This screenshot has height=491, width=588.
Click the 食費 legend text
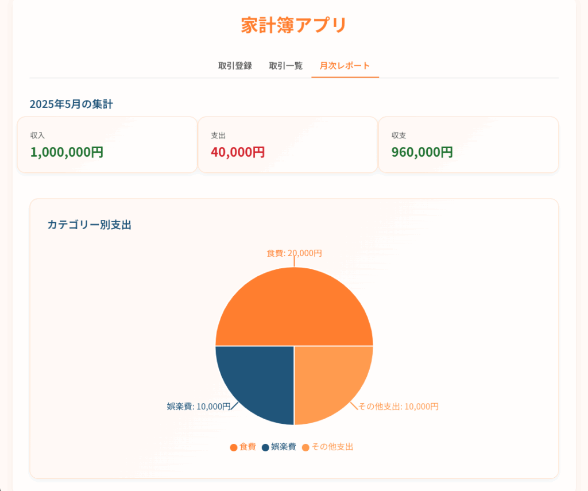point(247,447)
